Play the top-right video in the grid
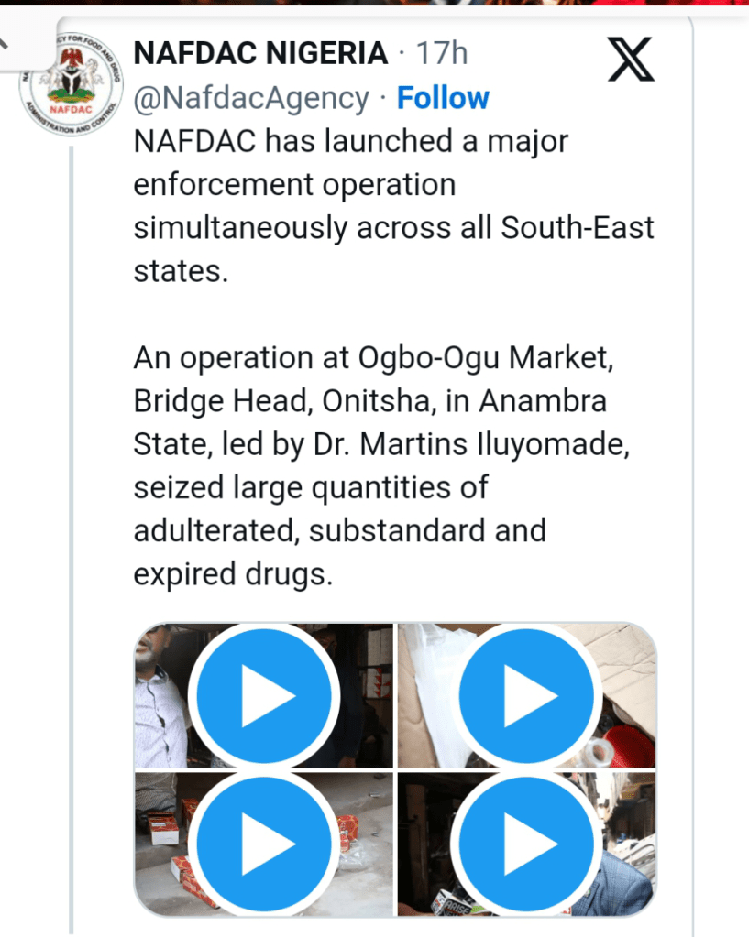Viewport: 749px width, 937px height. pos(527,696)
